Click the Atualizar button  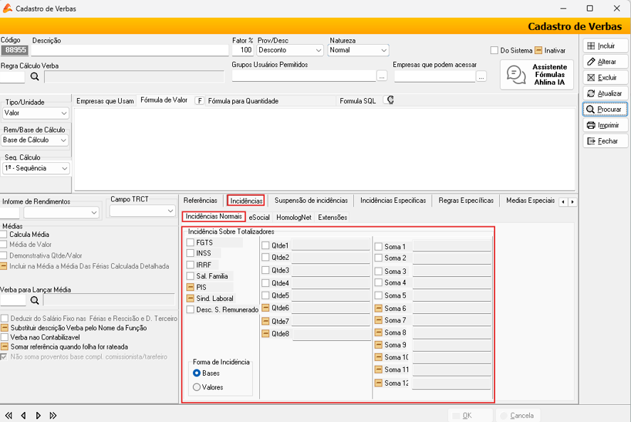tap(605, 93)
